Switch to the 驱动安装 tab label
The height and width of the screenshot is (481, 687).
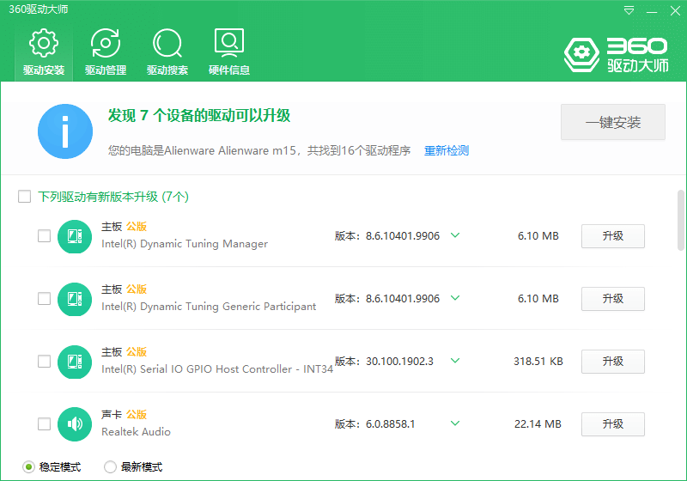pyautogui.click(x=44, y=70)
